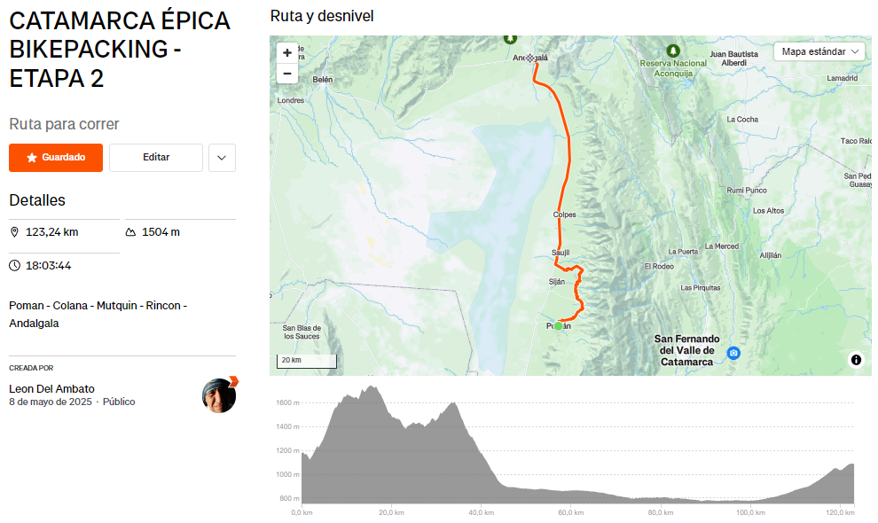Click the San Fernando camera landmark icon
The image size is (878, 523).
coord(733,353)
